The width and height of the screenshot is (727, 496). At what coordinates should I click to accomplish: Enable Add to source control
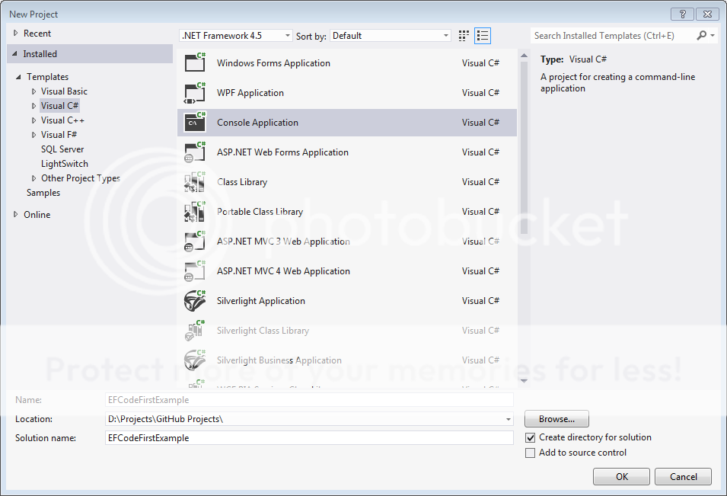530,453
